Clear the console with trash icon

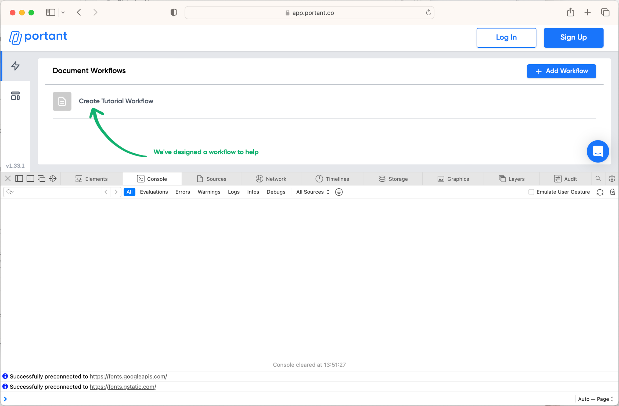coord(613,192)
